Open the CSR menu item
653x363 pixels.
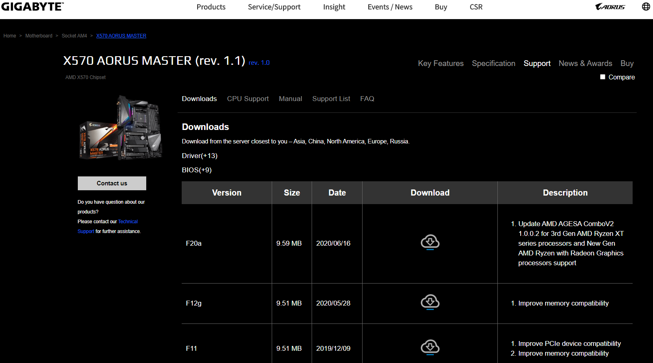coord(476,7)
